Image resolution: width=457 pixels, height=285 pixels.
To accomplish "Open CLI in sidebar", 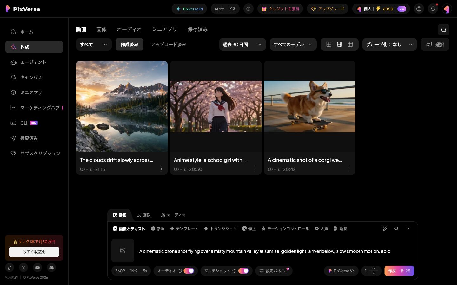I will (34, 123).
